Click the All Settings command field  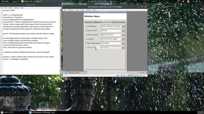pyautogui.click(x=111, y=26)
